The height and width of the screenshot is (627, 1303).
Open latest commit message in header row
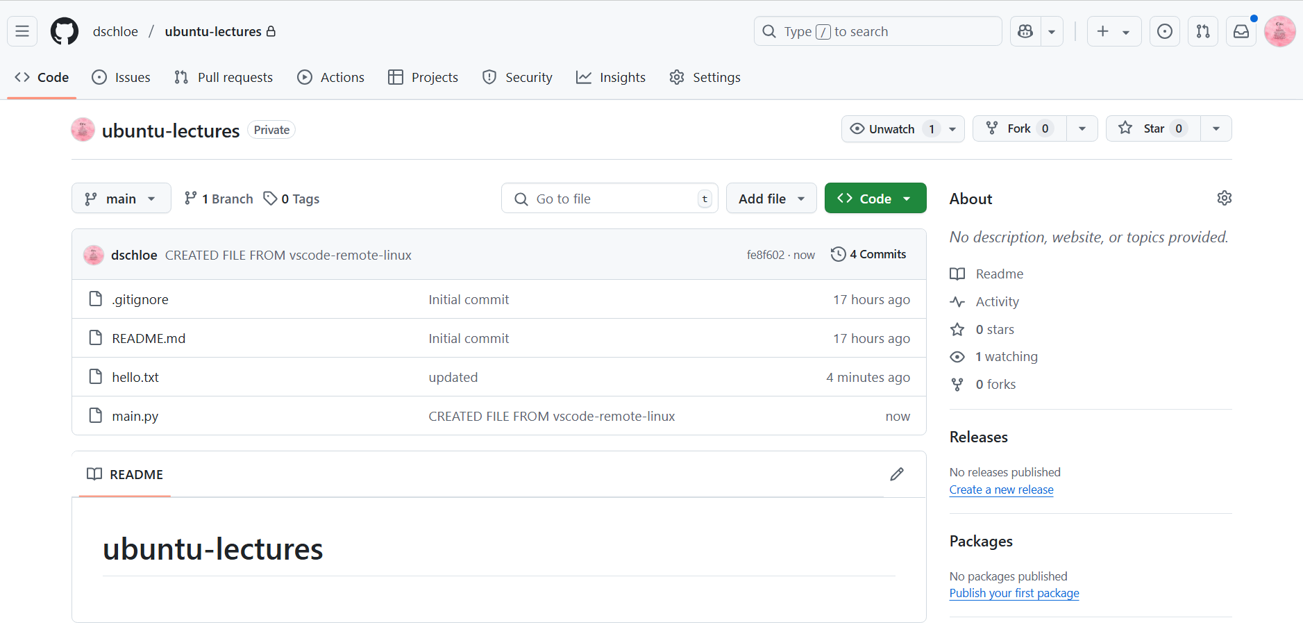288,255
